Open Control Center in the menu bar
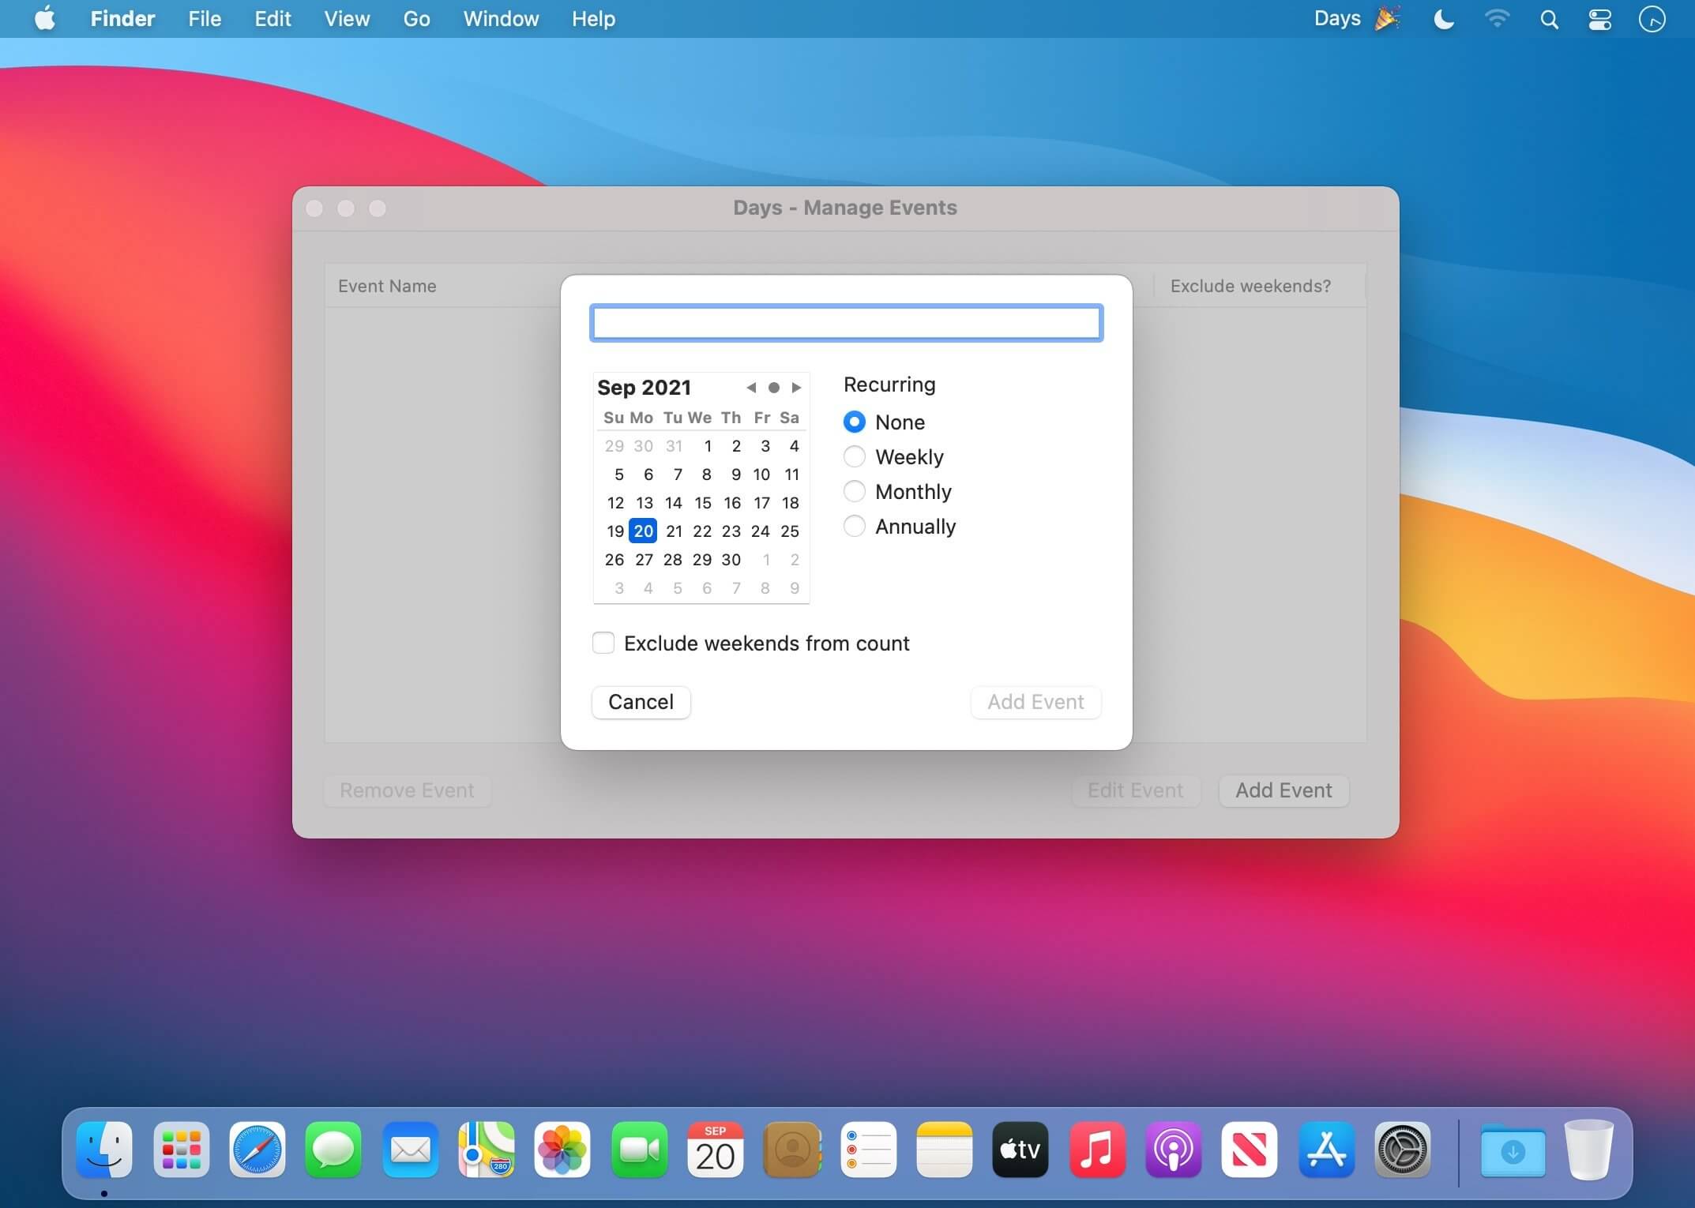 (1600, 19)
